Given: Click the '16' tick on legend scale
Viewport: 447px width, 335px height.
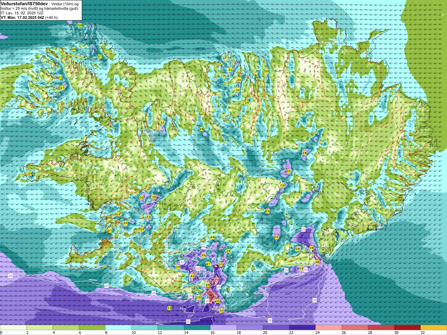Looking at the screenshot, I should click(x=213, y=333).
